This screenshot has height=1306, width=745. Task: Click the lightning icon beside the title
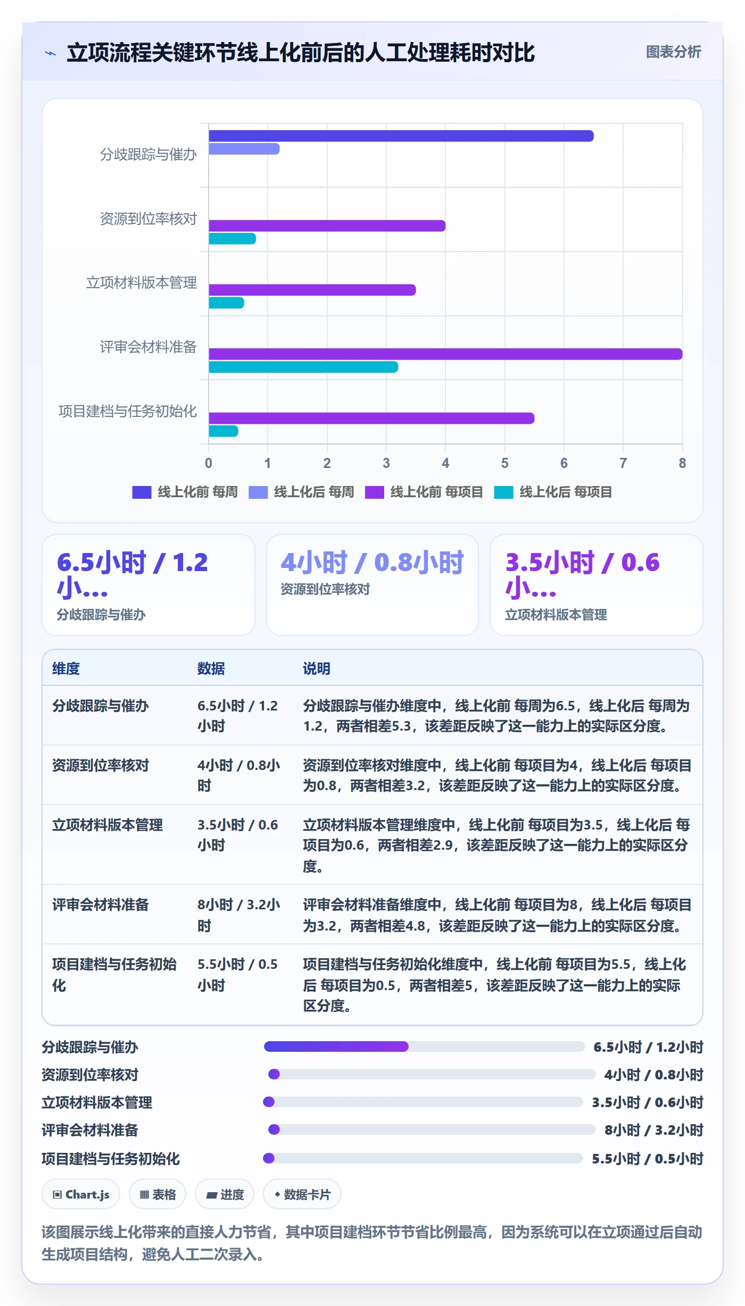(51, 53)
